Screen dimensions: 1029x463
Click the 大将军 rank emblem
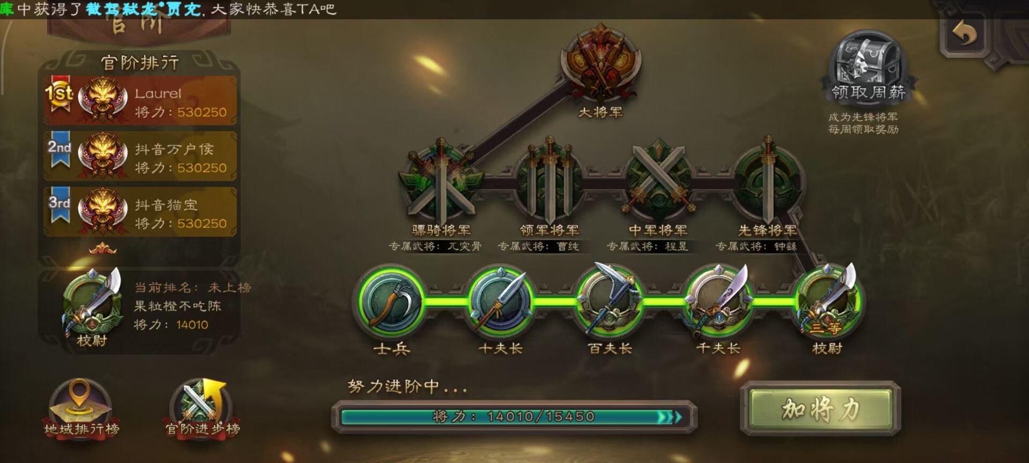tap(601, 63)
